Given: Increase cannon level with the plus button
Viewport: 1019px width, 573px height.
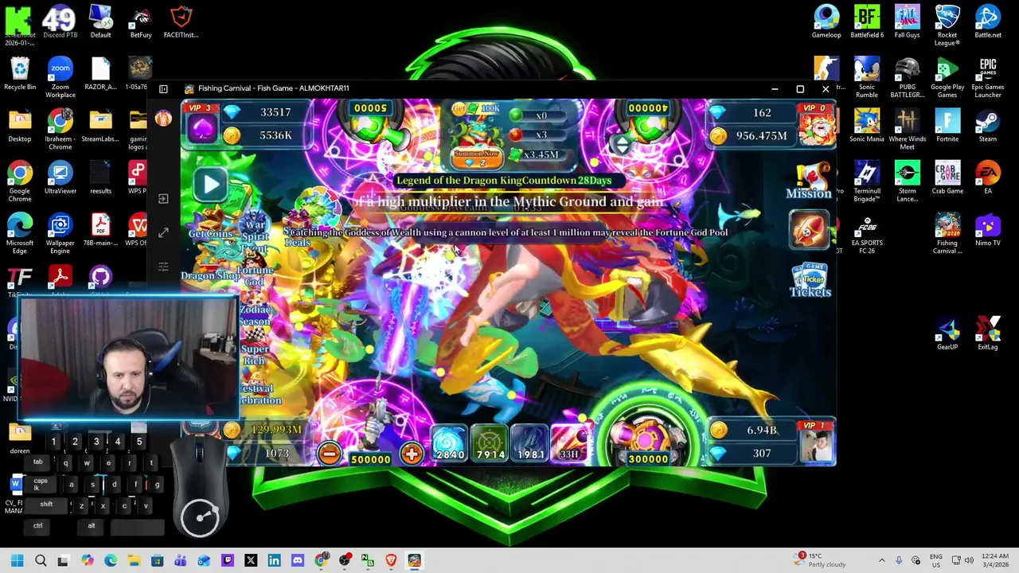Looking at the screenshot, I should [412, 454].
